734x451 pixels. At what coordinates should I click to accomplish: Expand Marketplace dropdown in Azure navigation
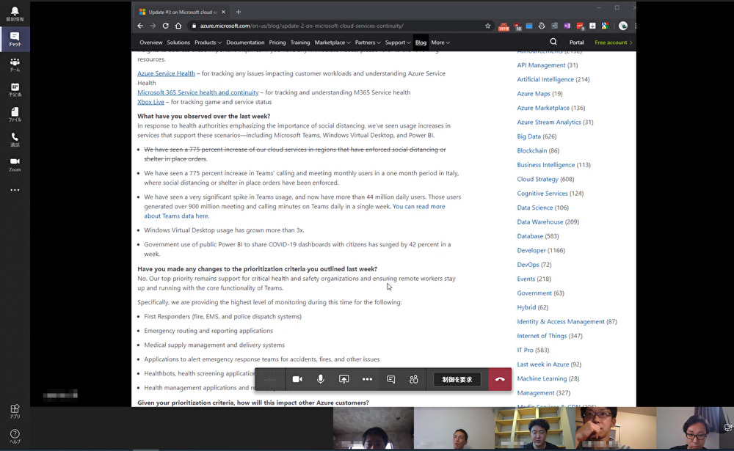click(x=333, y=43)
